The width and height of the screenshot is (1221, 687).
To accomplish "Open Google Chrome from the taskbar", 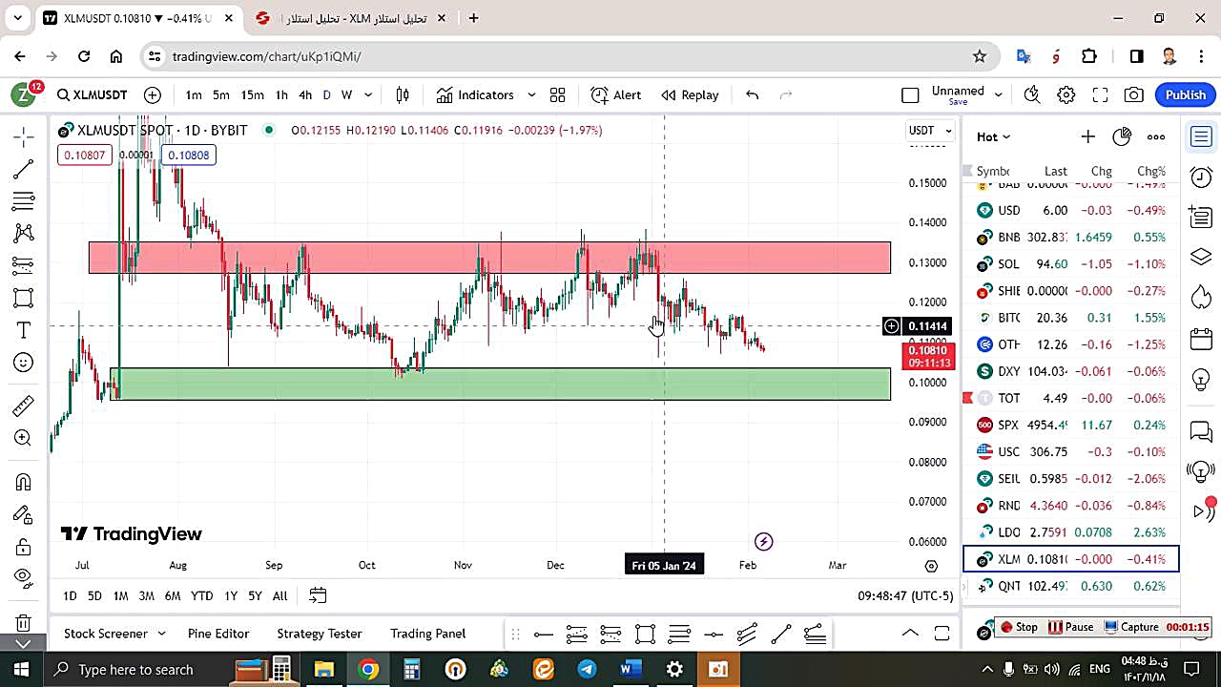I will click(x=368, y=670).
